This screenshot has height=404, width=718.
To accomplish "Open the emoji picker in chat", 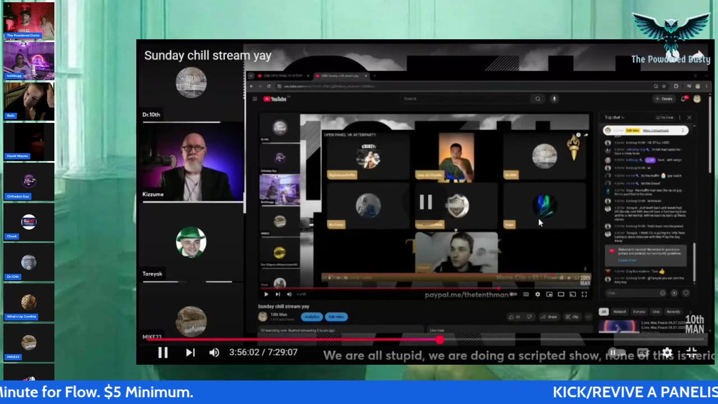I will pos(662,293).
